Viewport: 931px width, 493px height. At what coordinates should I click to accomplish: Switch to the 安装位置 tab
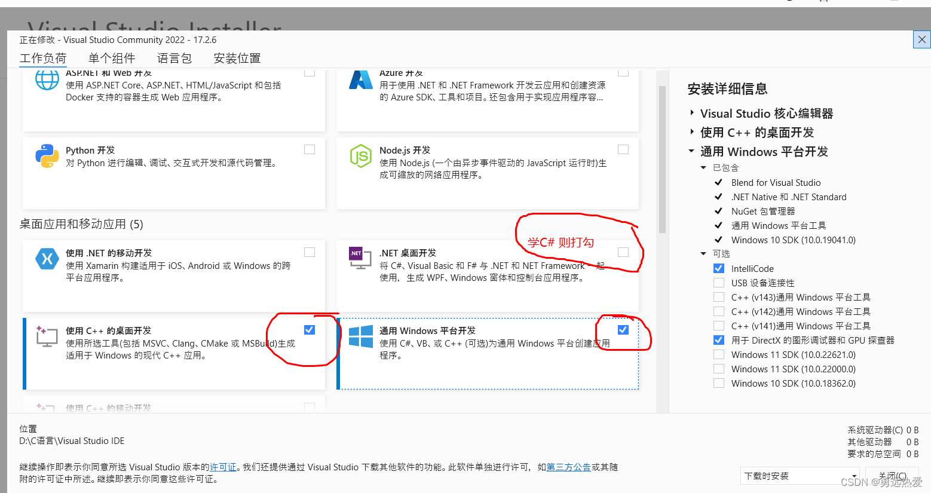coord(237,58)
